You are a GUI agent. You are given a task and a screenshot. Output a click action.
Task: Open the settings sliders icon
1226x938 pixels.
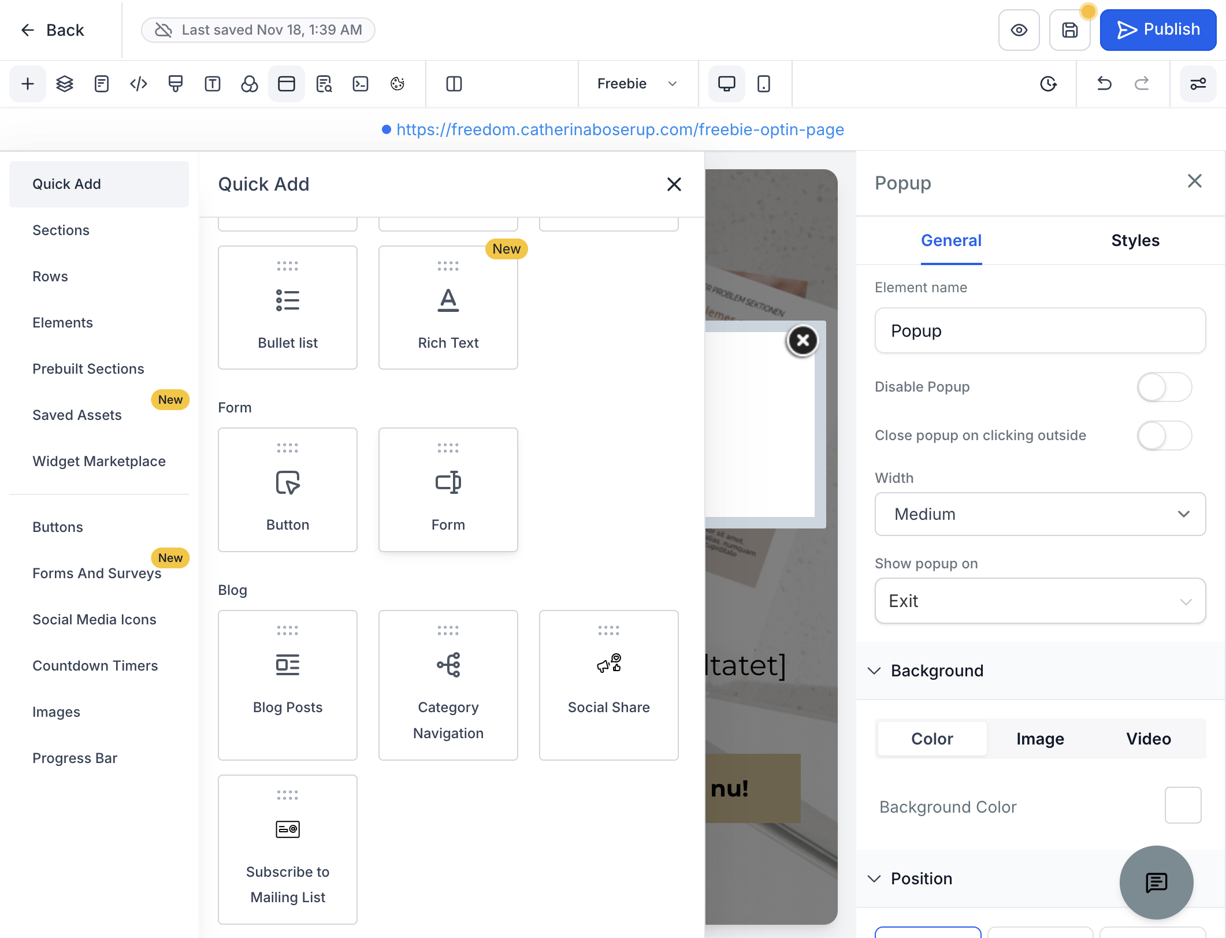tap(1198, 84)
